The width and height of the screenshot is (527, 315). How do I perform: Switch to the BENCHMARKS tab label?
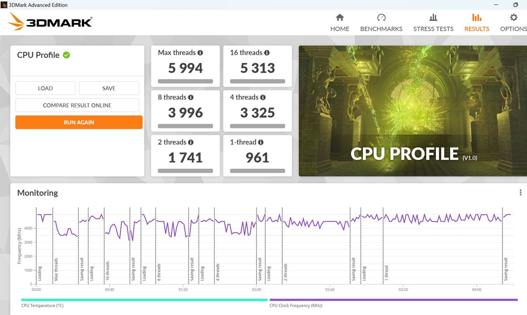point(381,29)
